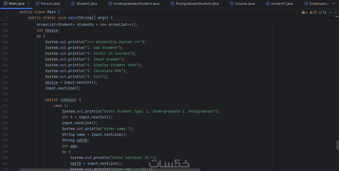Click sticky line 'public static void main'
This screenshot has width=339, height=171.
click(70, 18)
